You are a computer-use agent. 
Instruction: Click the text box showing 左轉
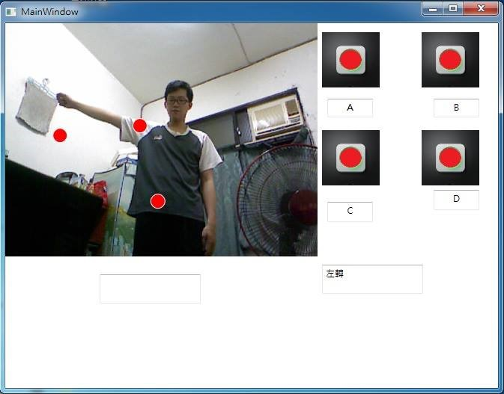coord(372,279)
